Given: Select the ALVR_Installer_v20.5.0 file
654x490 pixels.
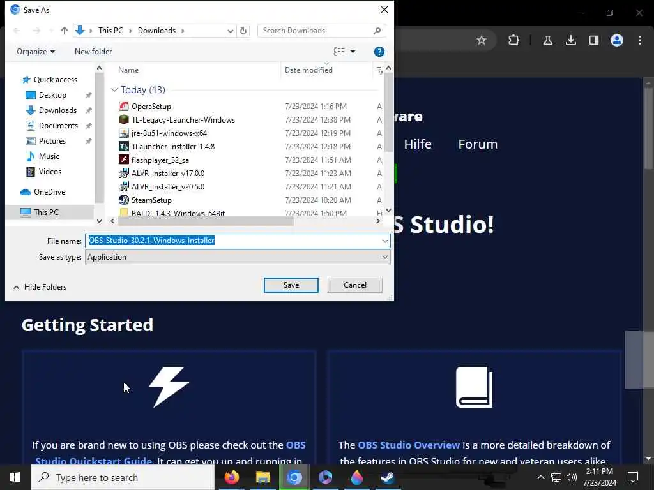Looking at the screenshot, I should (168, 187).
